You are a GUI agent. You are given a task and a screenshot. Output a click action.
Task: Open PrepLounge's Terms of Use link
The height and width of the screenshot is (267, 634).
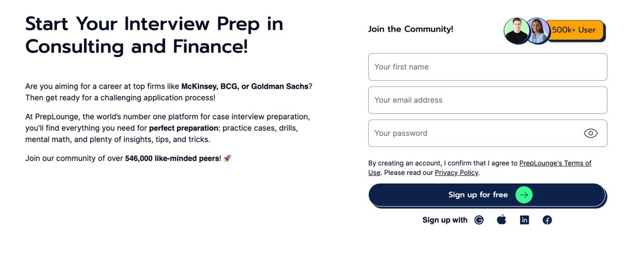(555, 163)
